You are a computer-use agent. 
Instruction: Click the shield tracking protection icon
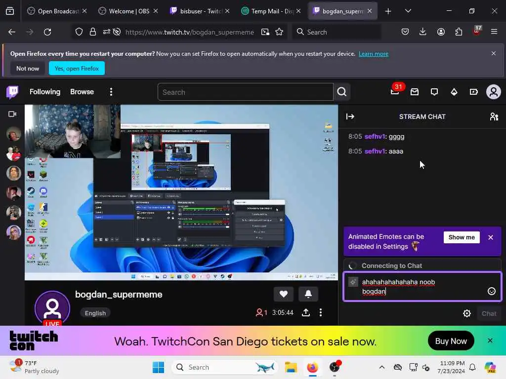pos(79,32)
